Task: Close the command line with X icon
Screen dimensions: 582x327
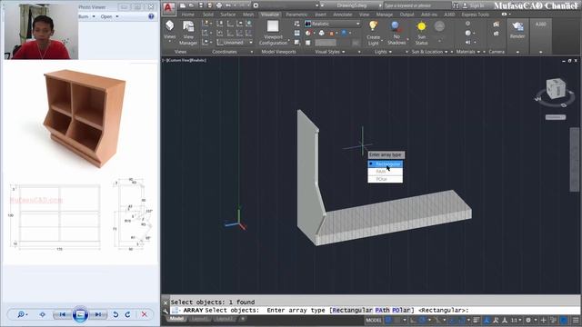Action: tap(166, 302)
